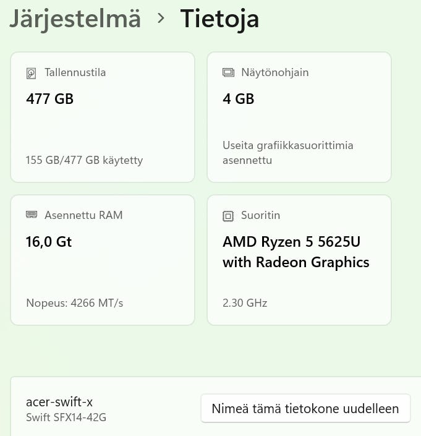The height and width of the screenshot is (436, 421).
Task: Click the graphics card icon beside Näytönohjain
Action: pyautogui.click(x=228, y=73)
